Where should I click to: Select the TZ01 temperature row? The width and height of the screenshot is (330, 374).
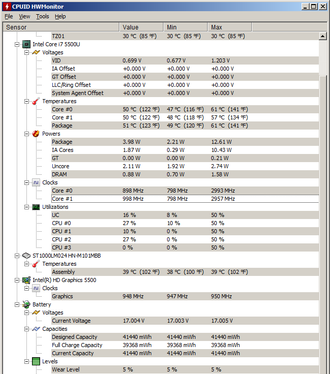coord(185,36)
